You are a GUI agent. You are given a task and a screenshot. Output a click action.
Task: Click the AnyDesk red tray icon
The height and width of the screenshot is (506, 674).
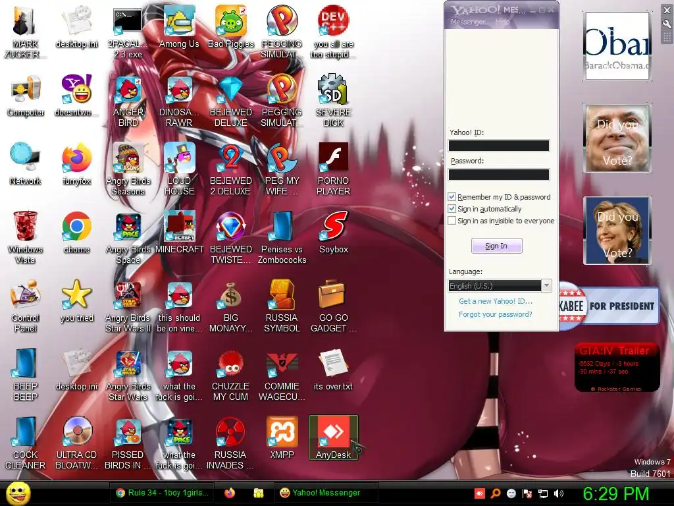[x=479, y=493]
